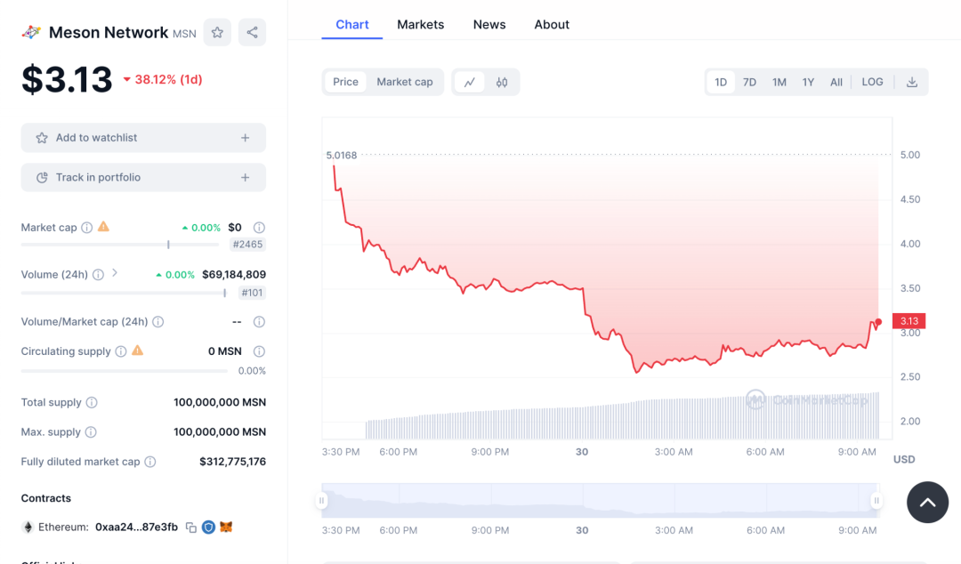Grab left handle of chart range slider

click(x=321, y=501)
